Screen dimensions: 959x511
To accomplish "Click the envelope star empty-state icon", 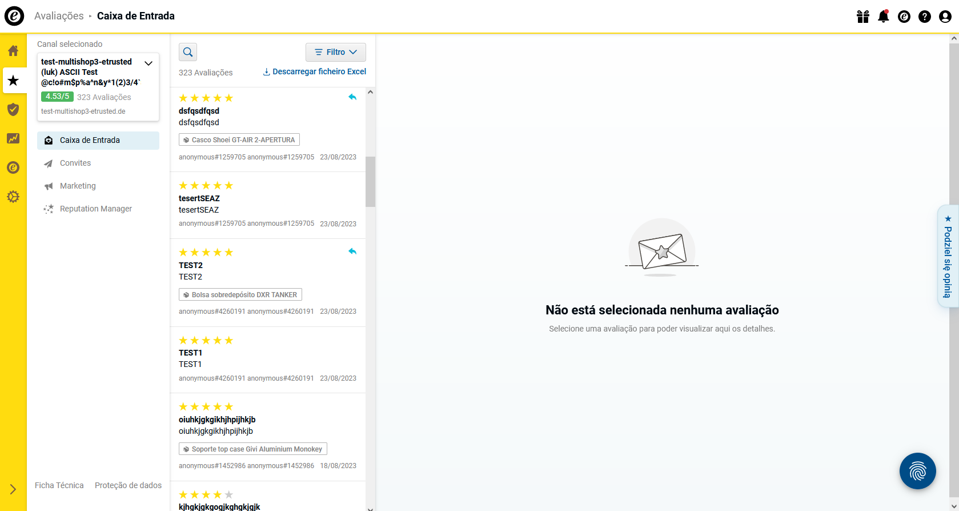I will coord(662,248).
